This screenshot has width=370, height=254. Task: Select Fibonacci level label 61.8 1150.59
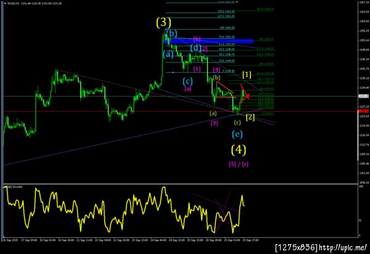(x=226, y=44)
